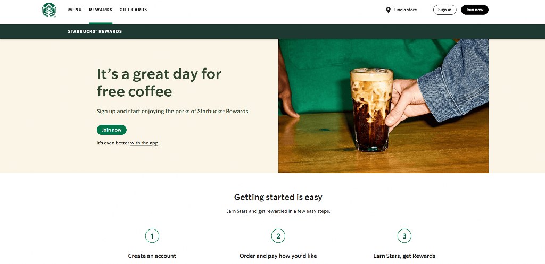The height and width of the screenshot is (264, 545).
Task: Go to GIFT CARDS in the top navigation
Action: pos(133,10)
